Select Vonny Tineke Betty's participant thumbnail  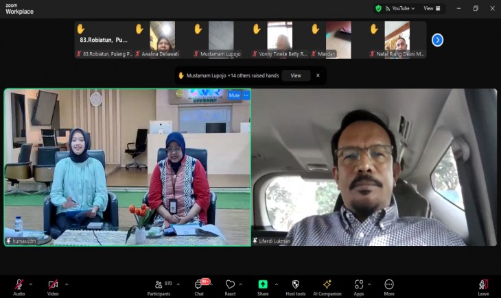[x=279, y=40]
